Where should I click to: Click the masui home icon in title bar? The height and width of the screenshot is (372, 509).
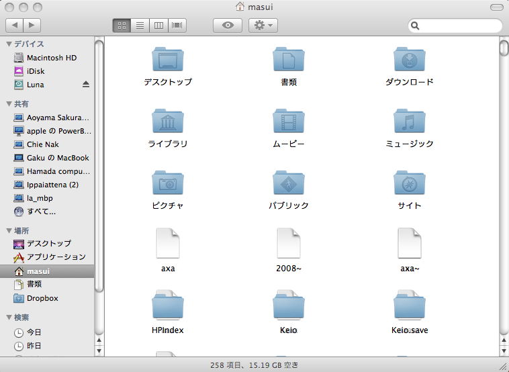click(x=240, y=7)
